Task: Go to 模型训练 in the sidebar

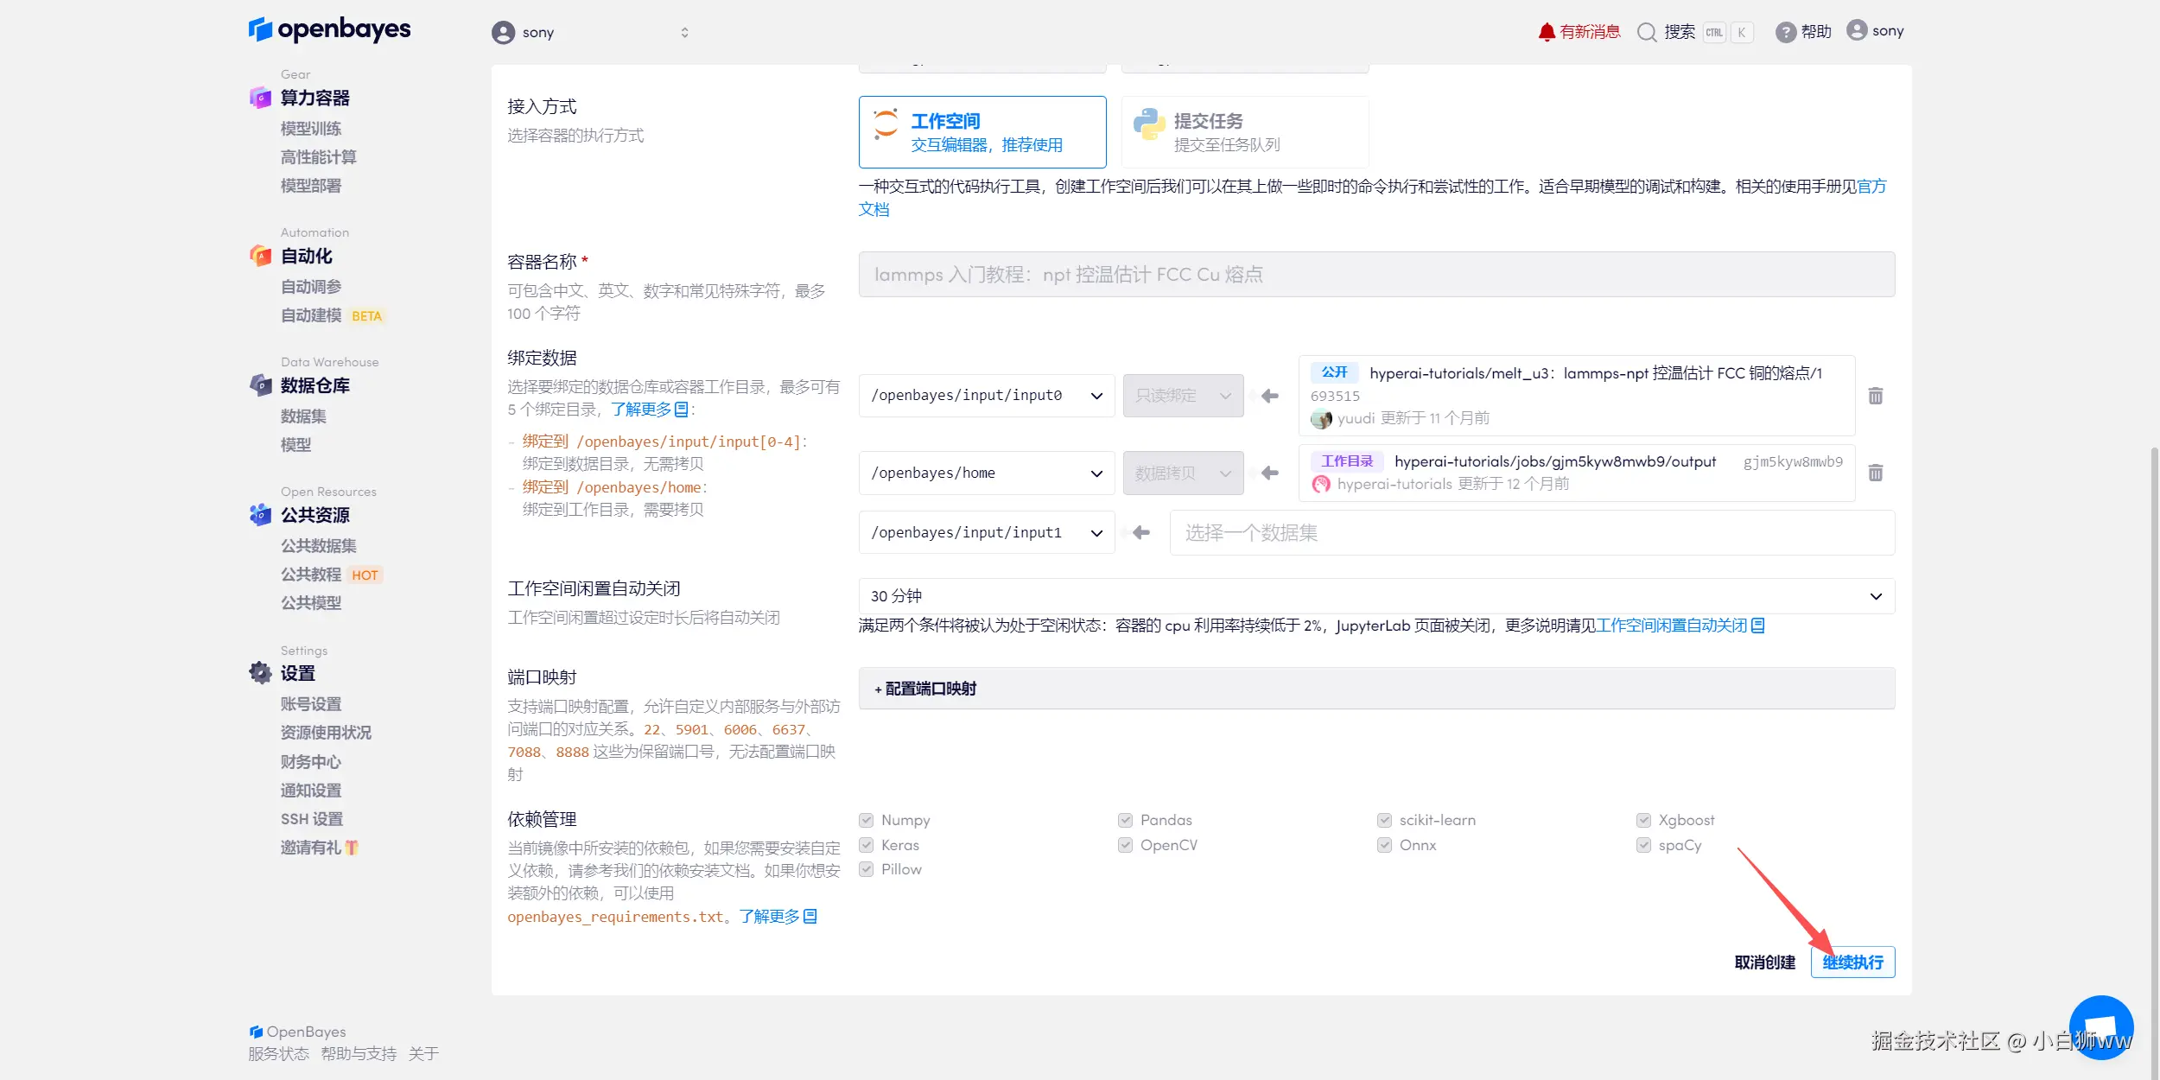Action: point(311,129)
